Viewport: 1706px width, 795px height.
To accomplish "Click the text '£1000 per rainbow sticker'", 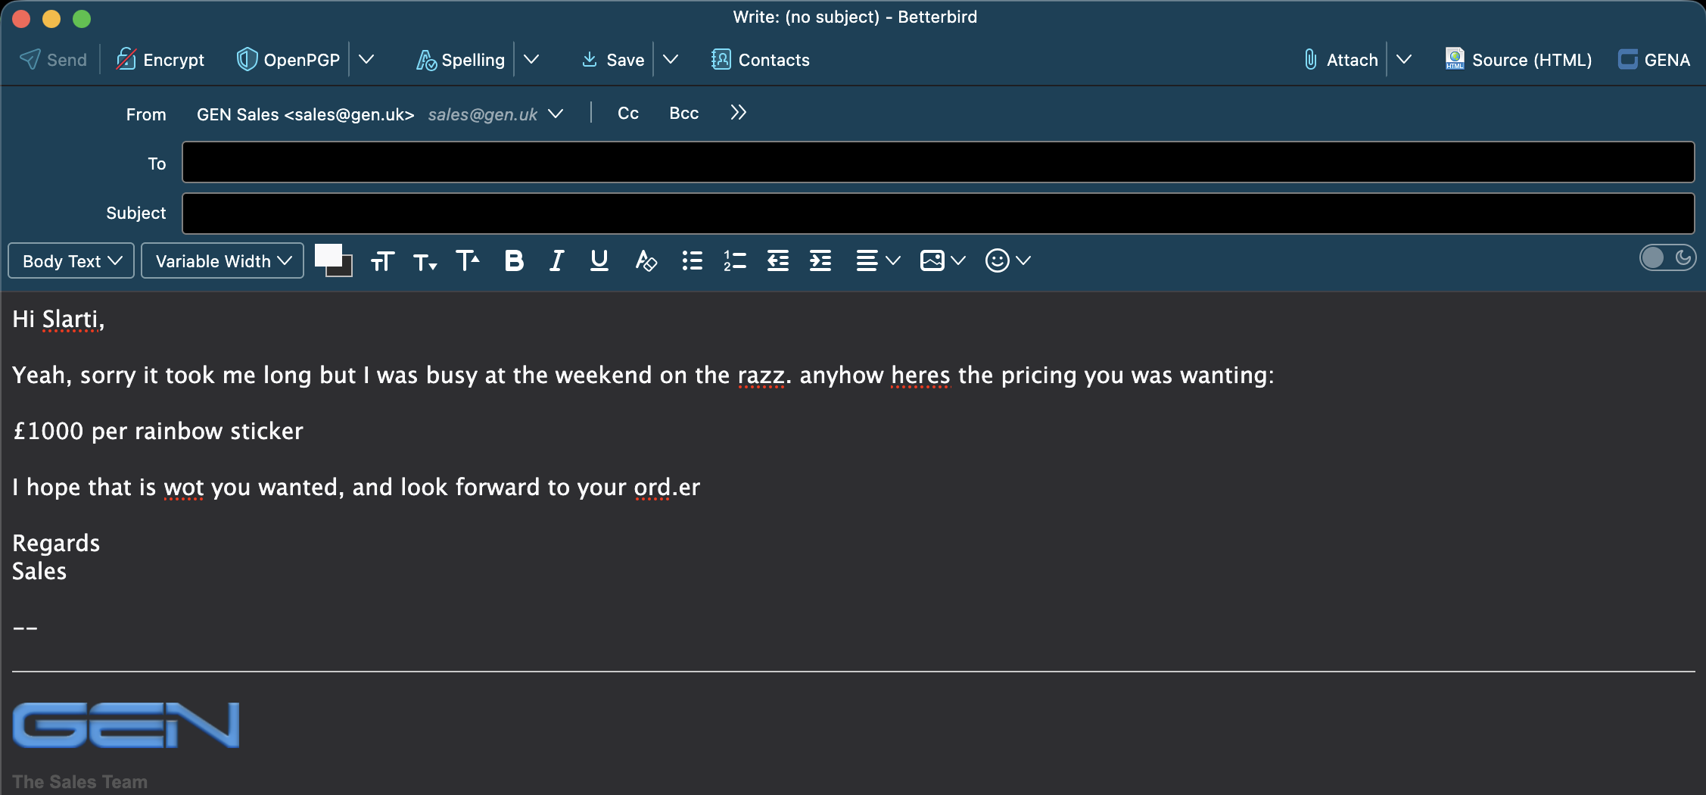I will (158, 432).
